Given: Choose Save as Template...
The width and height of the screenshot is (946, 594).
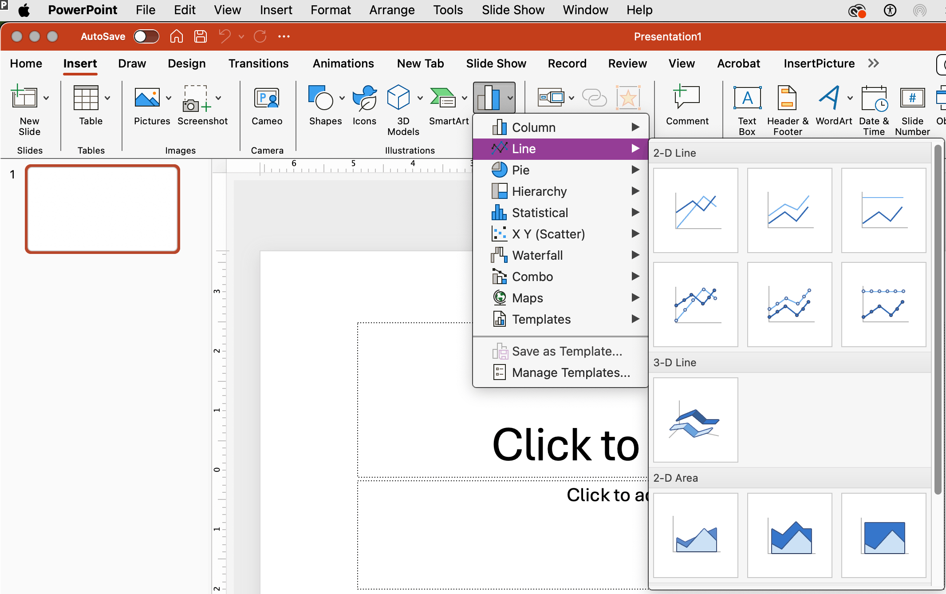Looking at the screenshot, I should (x=561, y=351).
